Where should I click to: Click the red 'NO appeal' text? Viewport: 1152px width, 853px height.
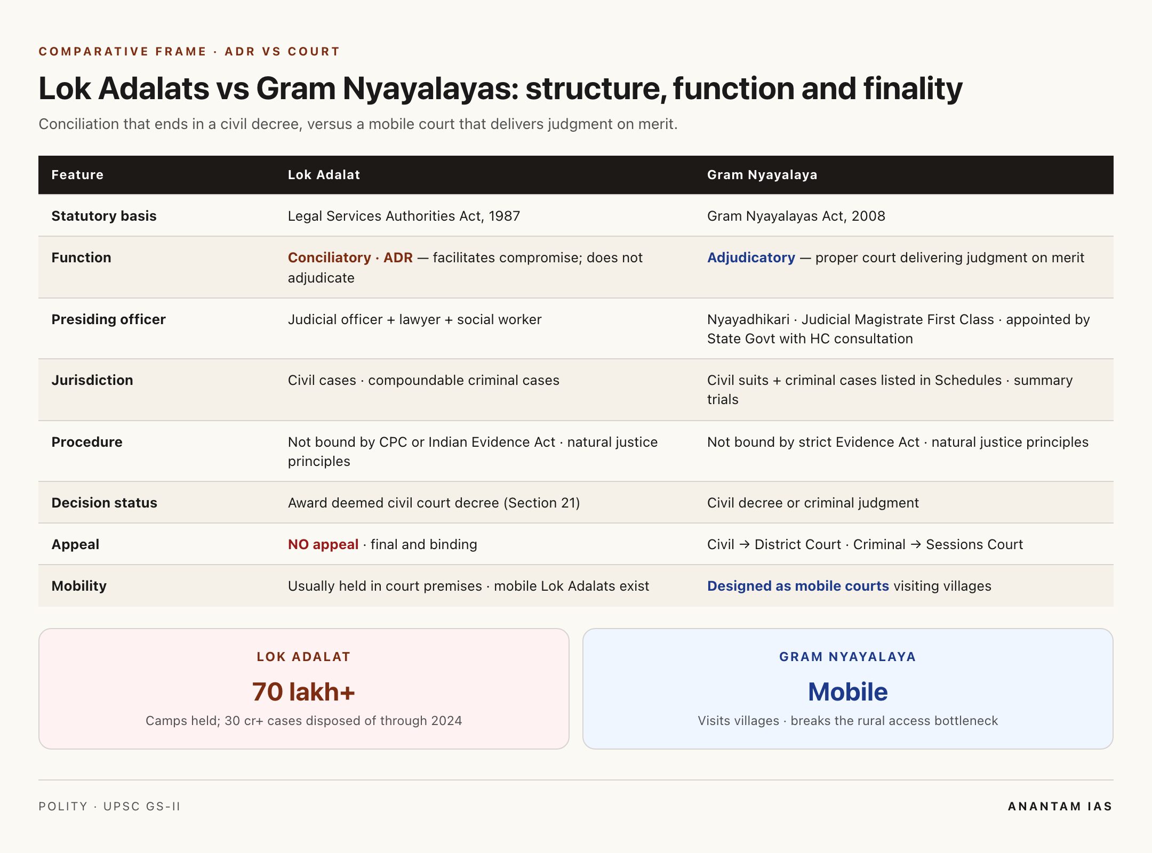pyautogui.click(x=323, y=544)
